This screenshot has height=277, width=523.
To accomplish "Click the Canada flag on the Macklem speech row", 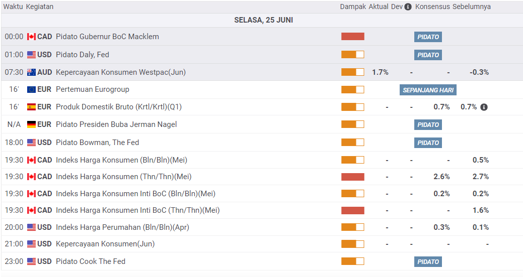I will point(31,37).
